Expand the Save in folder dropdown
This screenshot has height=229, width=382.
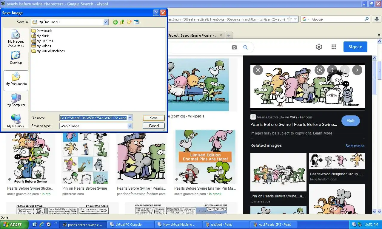coord(106,22)
